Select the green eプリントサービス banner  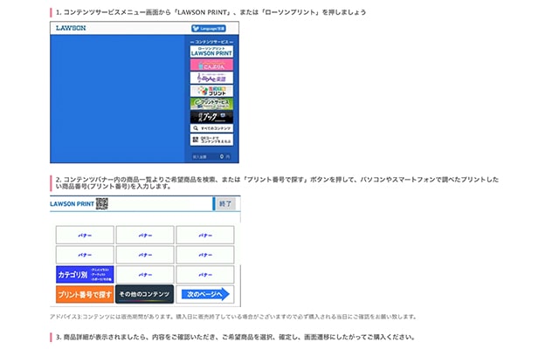point(211,104)
